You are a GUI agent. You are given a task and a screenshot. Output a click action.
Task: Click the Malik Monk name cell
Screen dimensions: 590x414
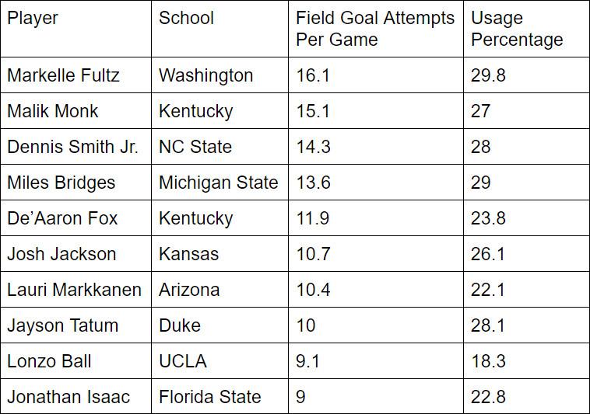pos(53,111)
